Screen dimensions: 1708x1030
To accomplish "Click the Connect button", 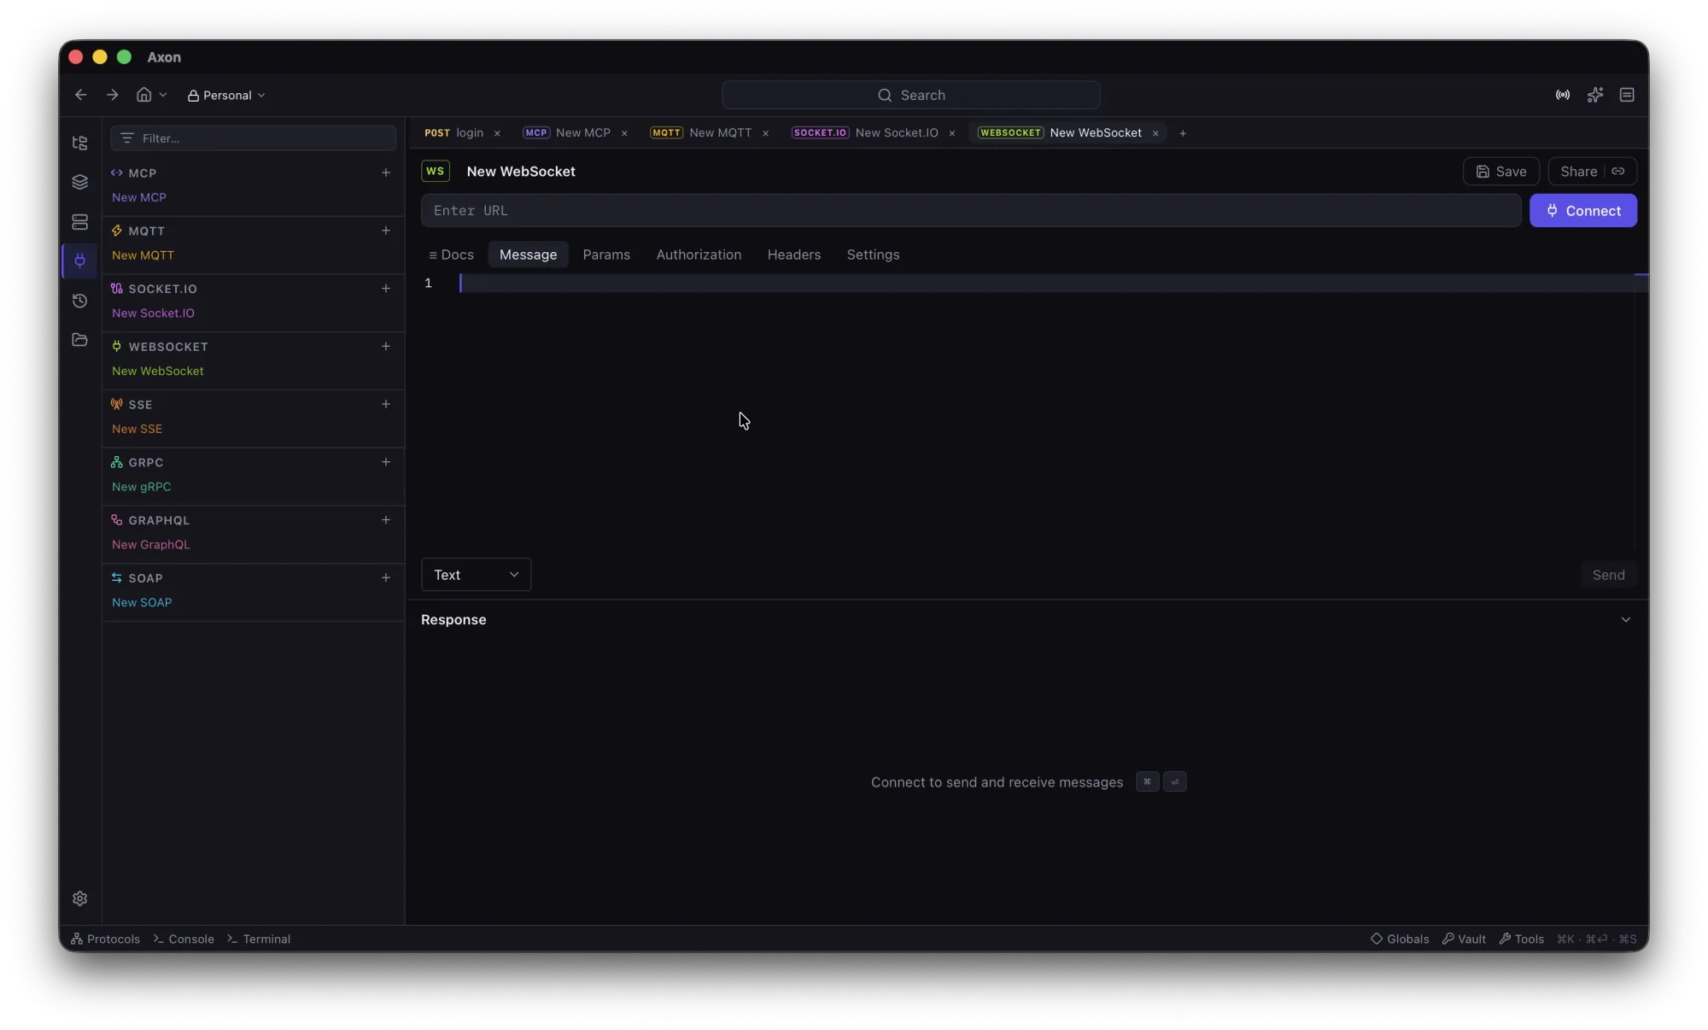I will click(1583, 211).
